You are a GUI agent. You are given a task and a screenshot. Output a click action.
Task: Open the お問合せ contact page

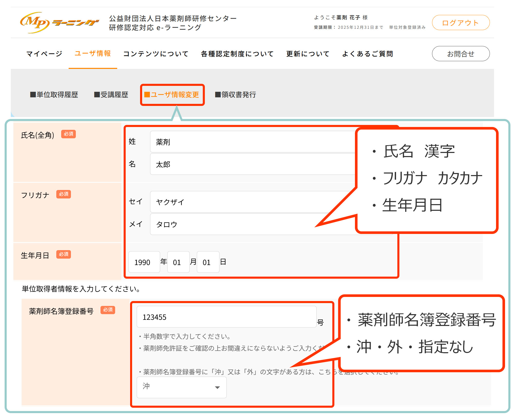[461, 53]
